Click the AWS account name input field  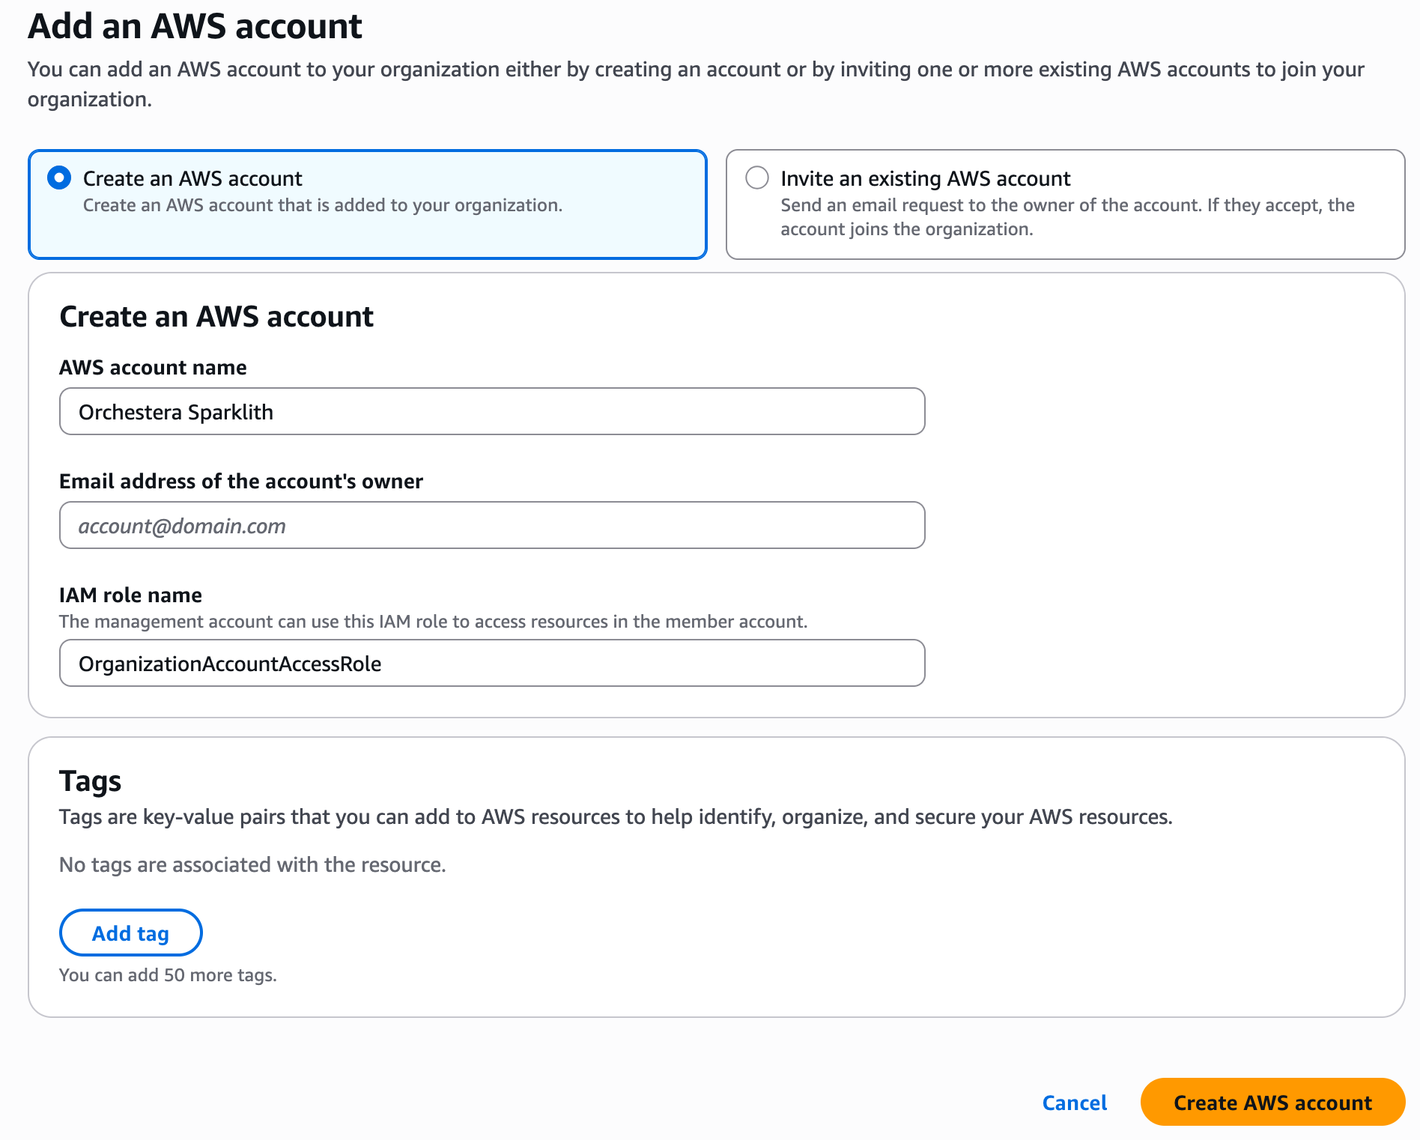tap(491, 411)
